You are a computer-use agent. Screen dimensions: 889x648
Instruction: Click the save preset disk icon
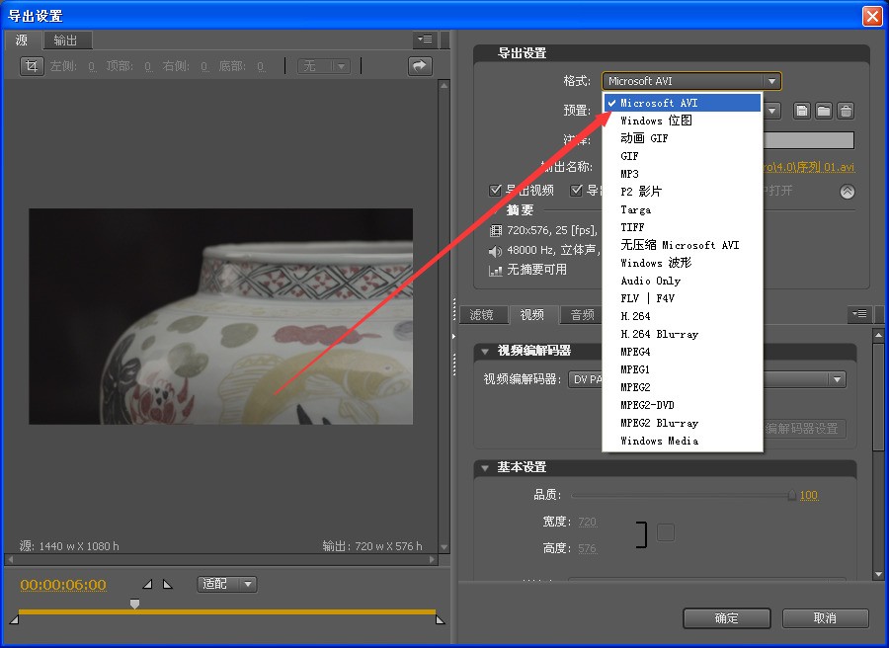coord(802,112)
